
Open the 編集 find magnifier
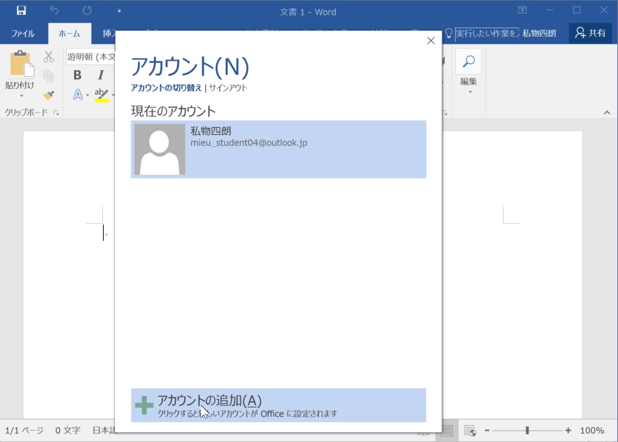[x=468, y=61]
